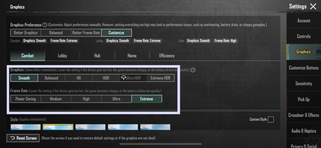Switch to the Combat tab
321x148 pixels.
click(x=28, y=56)
